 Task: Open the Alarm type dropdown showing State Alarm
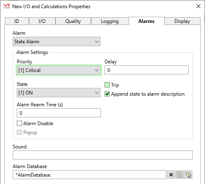point(56,42)
